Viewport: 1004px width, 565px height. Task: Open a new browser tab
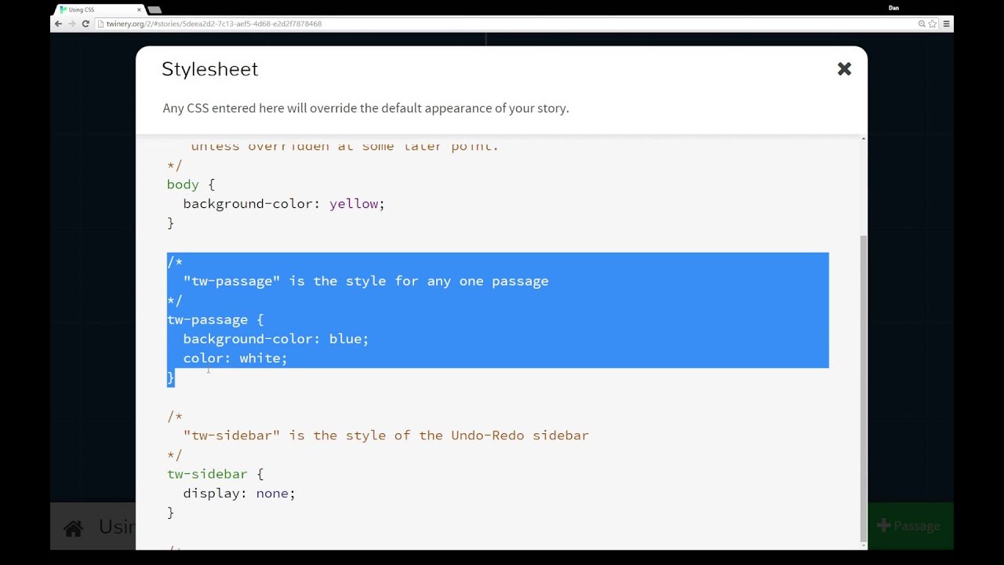(155, 10)
